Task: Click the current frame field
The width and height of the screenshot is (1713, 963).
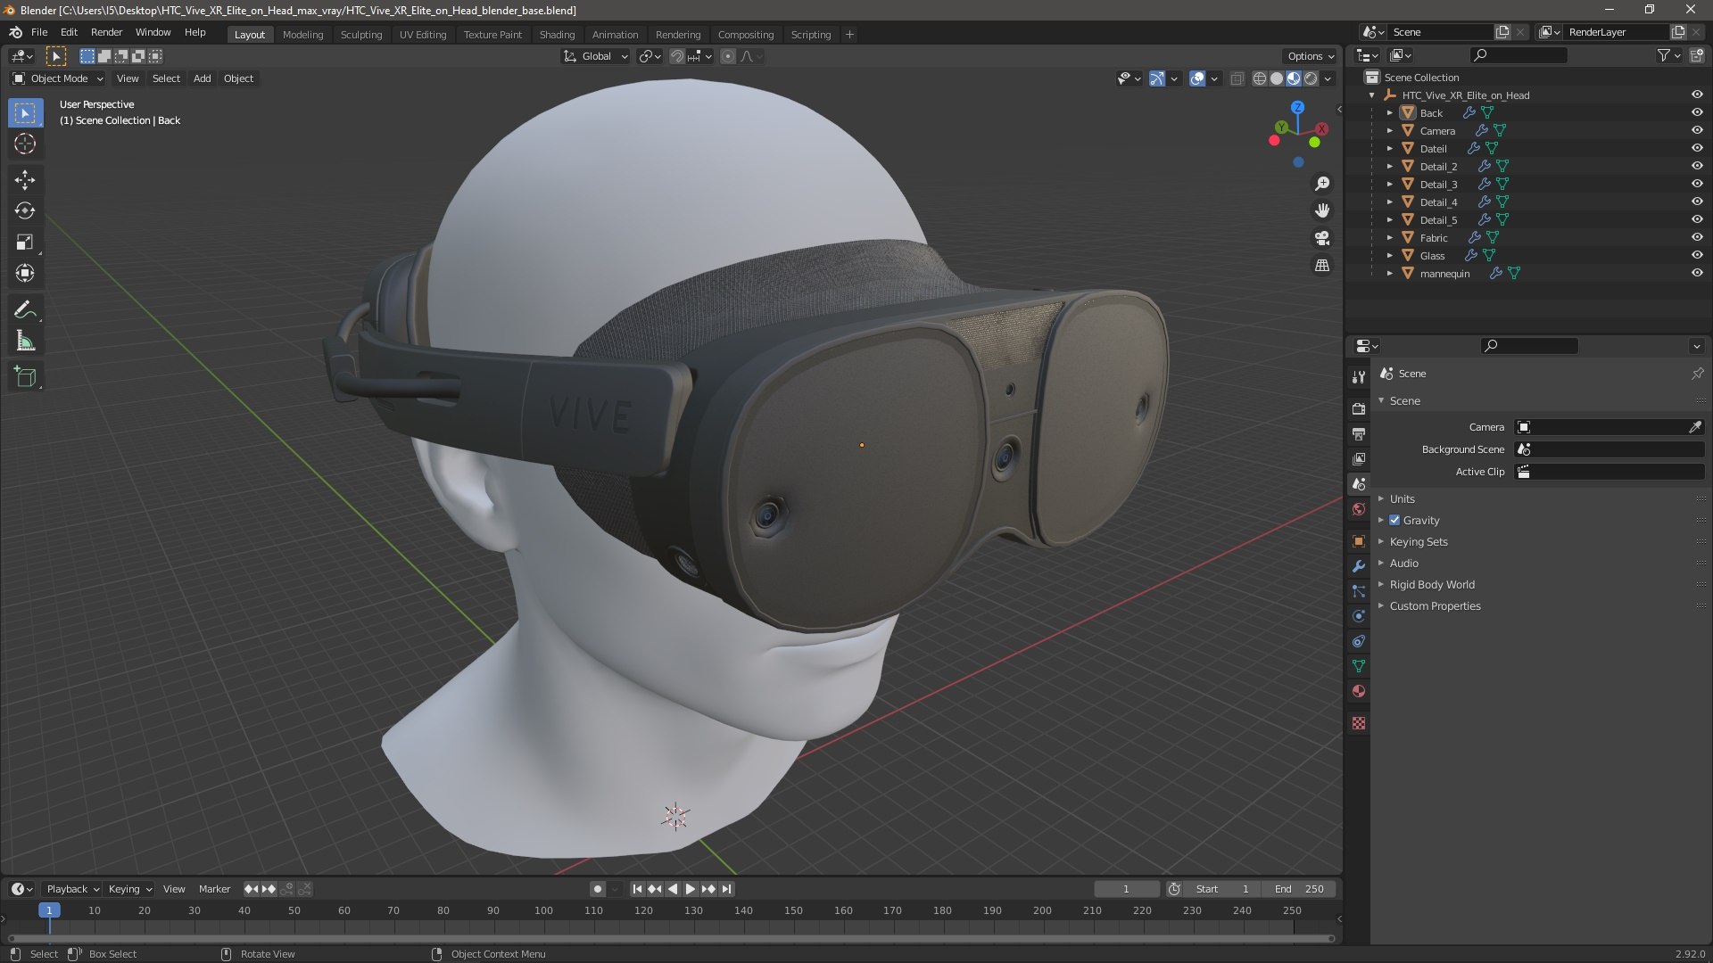Action: tap(1126, 889)
